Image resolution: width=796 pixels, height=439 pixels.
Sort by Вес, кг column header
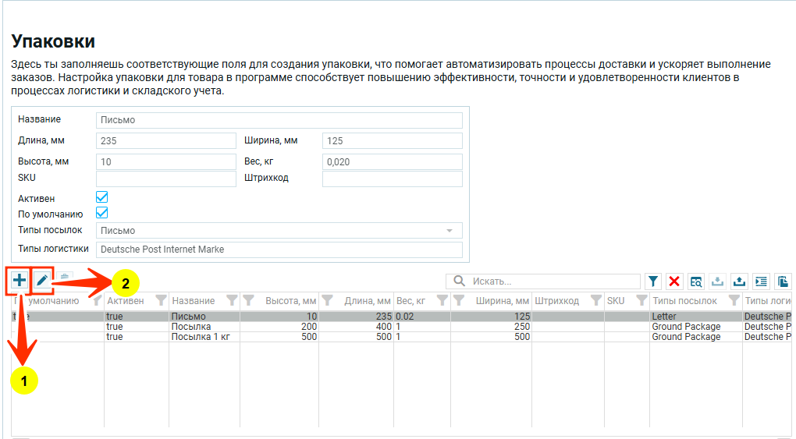click(x=410, y=300)
